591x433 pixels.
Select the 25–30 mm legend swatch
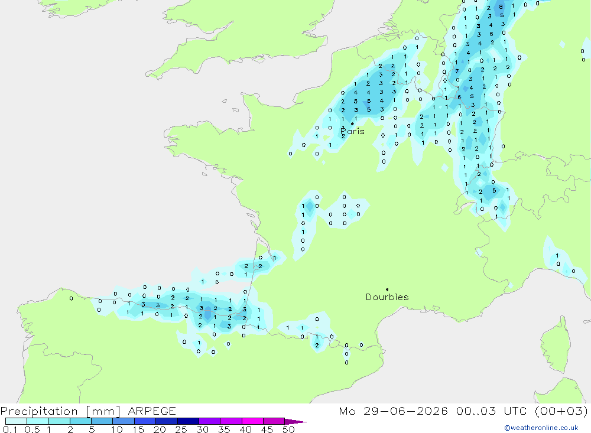188,421
